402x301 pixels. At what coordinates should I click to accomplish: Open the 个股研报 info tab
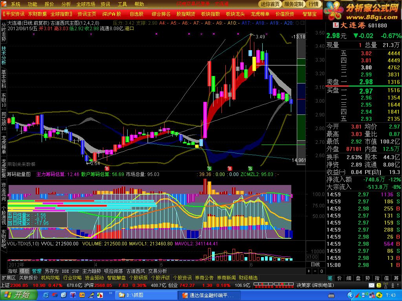coord(139,278)
